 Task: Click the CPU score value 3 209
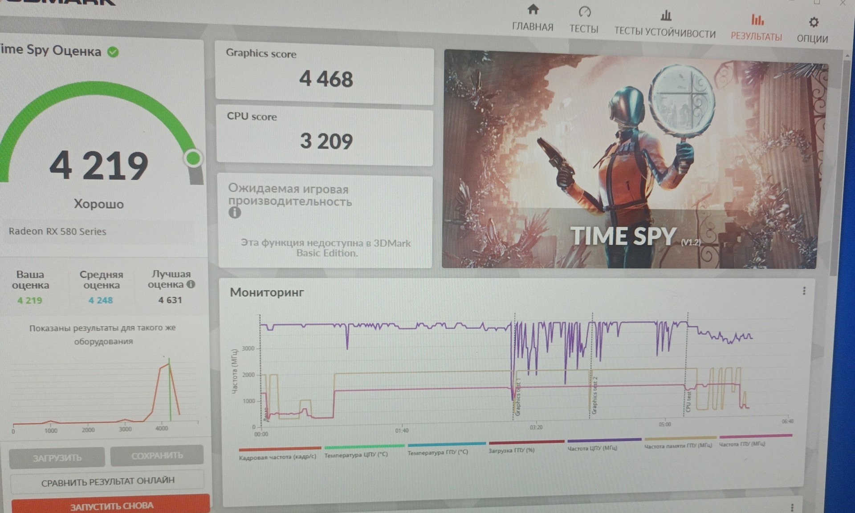(x=326, y=141)
